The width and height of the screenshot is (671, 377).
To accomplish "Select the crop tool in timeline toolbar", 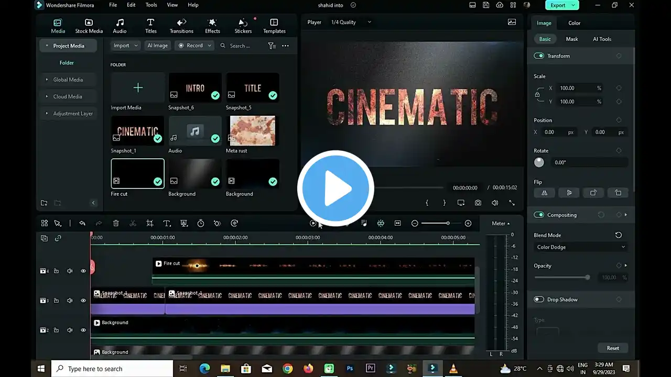I will point(150,224).
